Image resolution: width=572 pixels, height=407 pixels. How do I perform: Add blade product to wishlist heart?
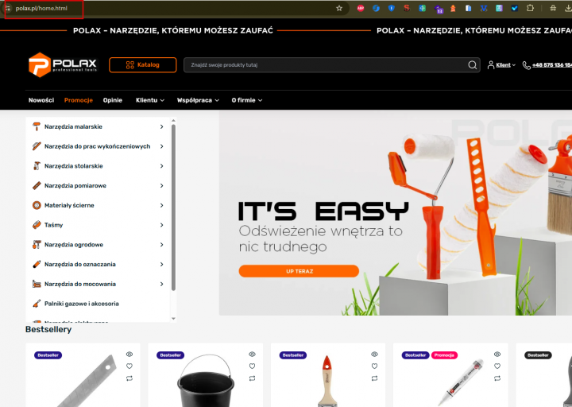(x=129, y=366)
